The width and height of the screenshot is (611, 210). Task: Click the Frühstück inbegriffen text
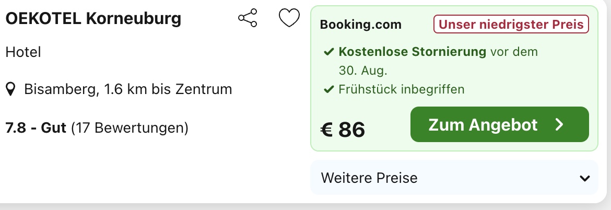tap(402, 89)
